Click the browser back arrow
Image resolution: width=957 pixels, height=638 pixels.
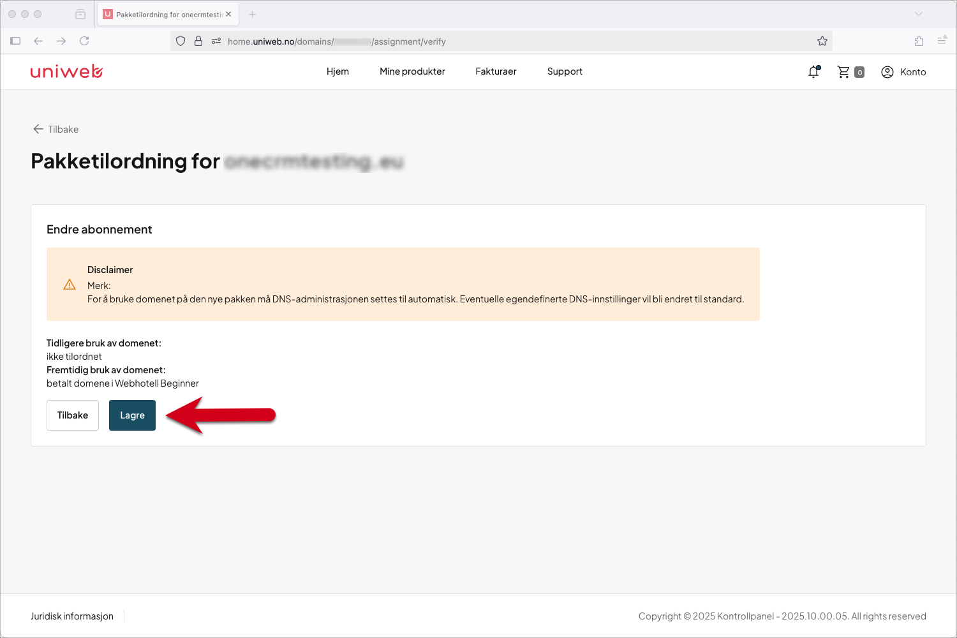(x=38, y=41)
